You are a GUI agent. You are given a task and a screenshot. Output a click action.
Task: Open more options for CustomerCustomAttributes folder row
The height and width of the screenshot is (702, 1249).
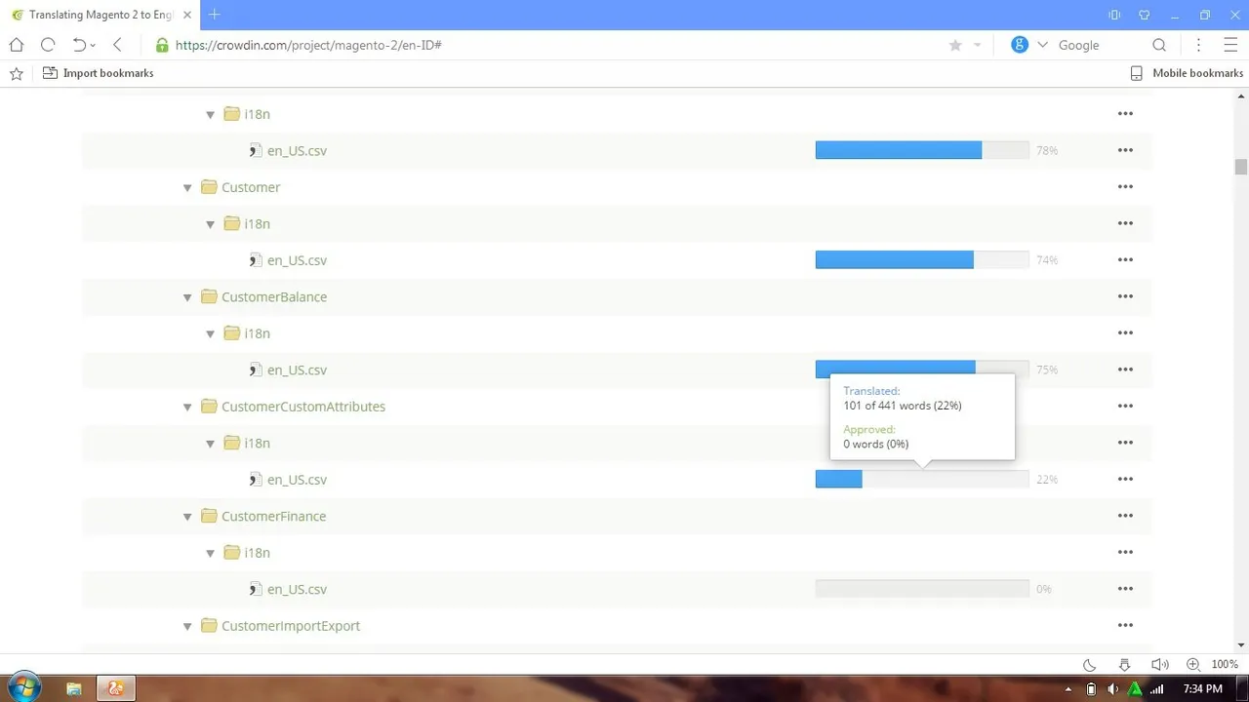(x=1125, y=407)
